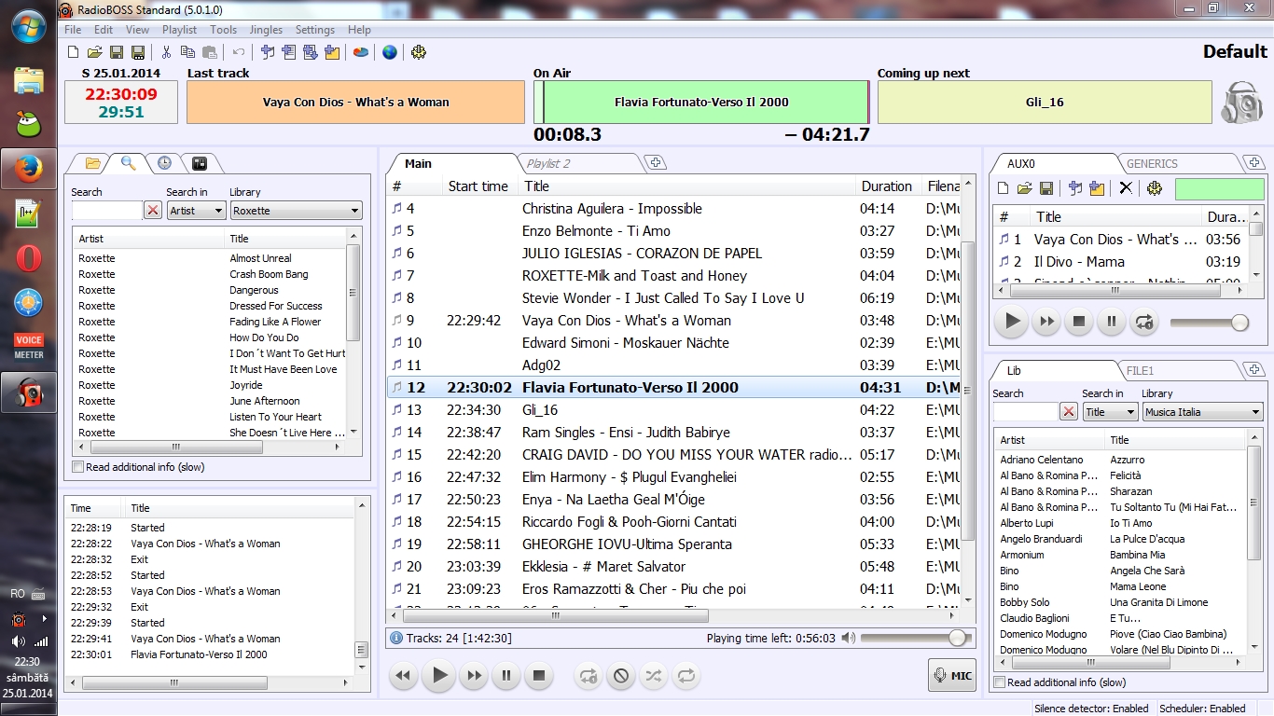The width and height of the screenshot is (1274, 716).
Task: Click the main player rewind button
Action: point(404,675)
